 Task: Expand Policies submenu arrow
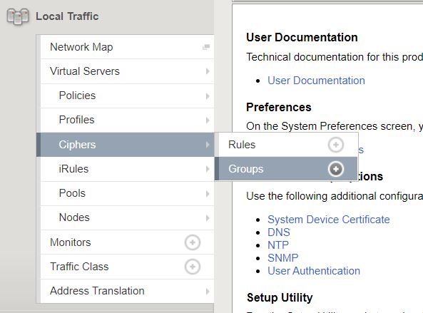point(208,96)
